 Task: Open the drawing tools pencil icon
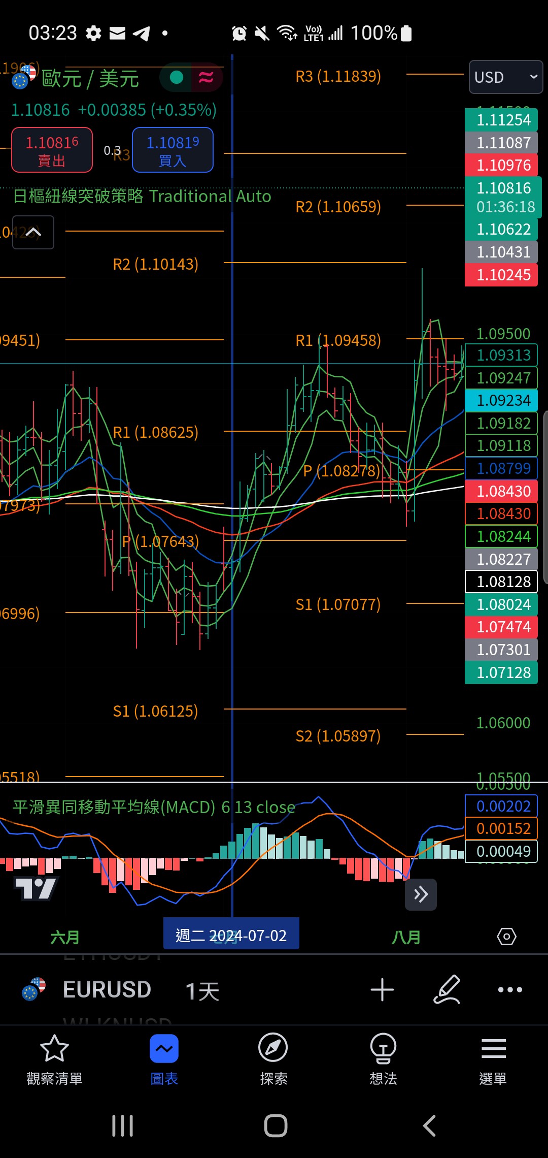(447, 989)
